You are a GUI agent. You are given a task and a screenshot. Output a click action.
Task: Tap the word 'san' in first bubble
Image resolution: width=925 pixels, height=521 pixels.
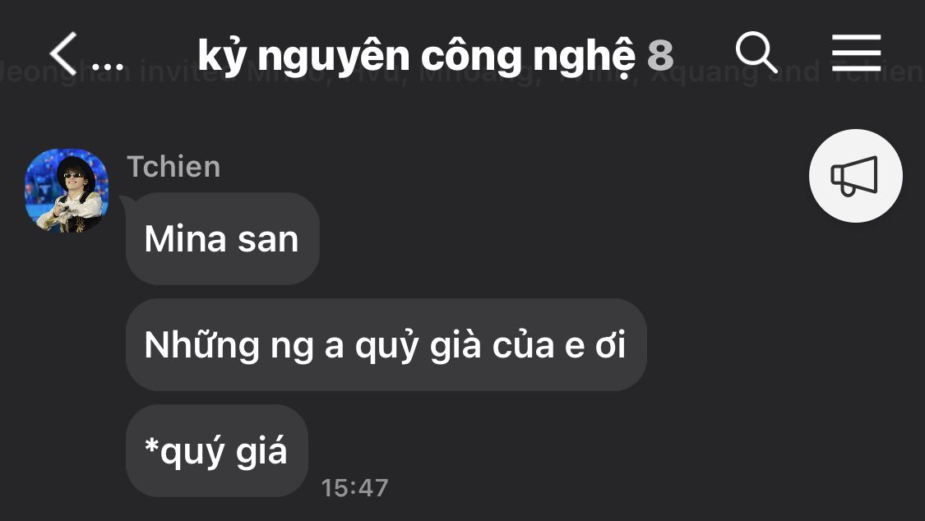(268, 241)
